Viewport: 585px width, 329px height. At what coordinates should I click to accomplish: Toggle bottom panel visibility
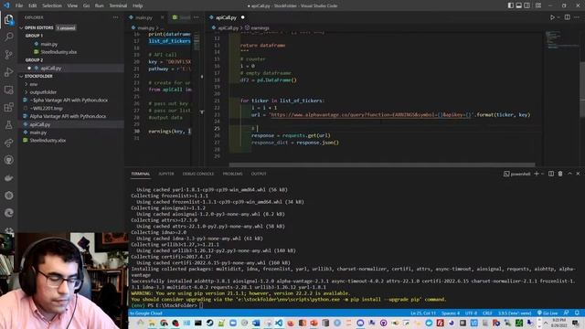519,5
